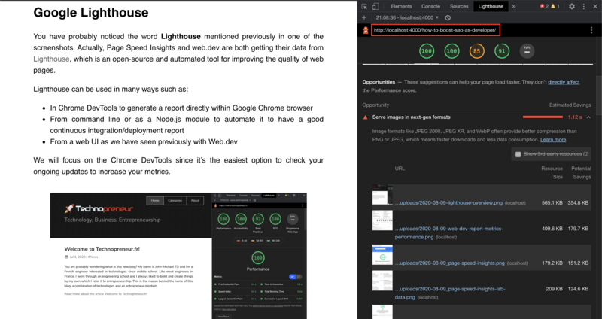Open the Console tab

pyautogui.click(x=430, y=6)
